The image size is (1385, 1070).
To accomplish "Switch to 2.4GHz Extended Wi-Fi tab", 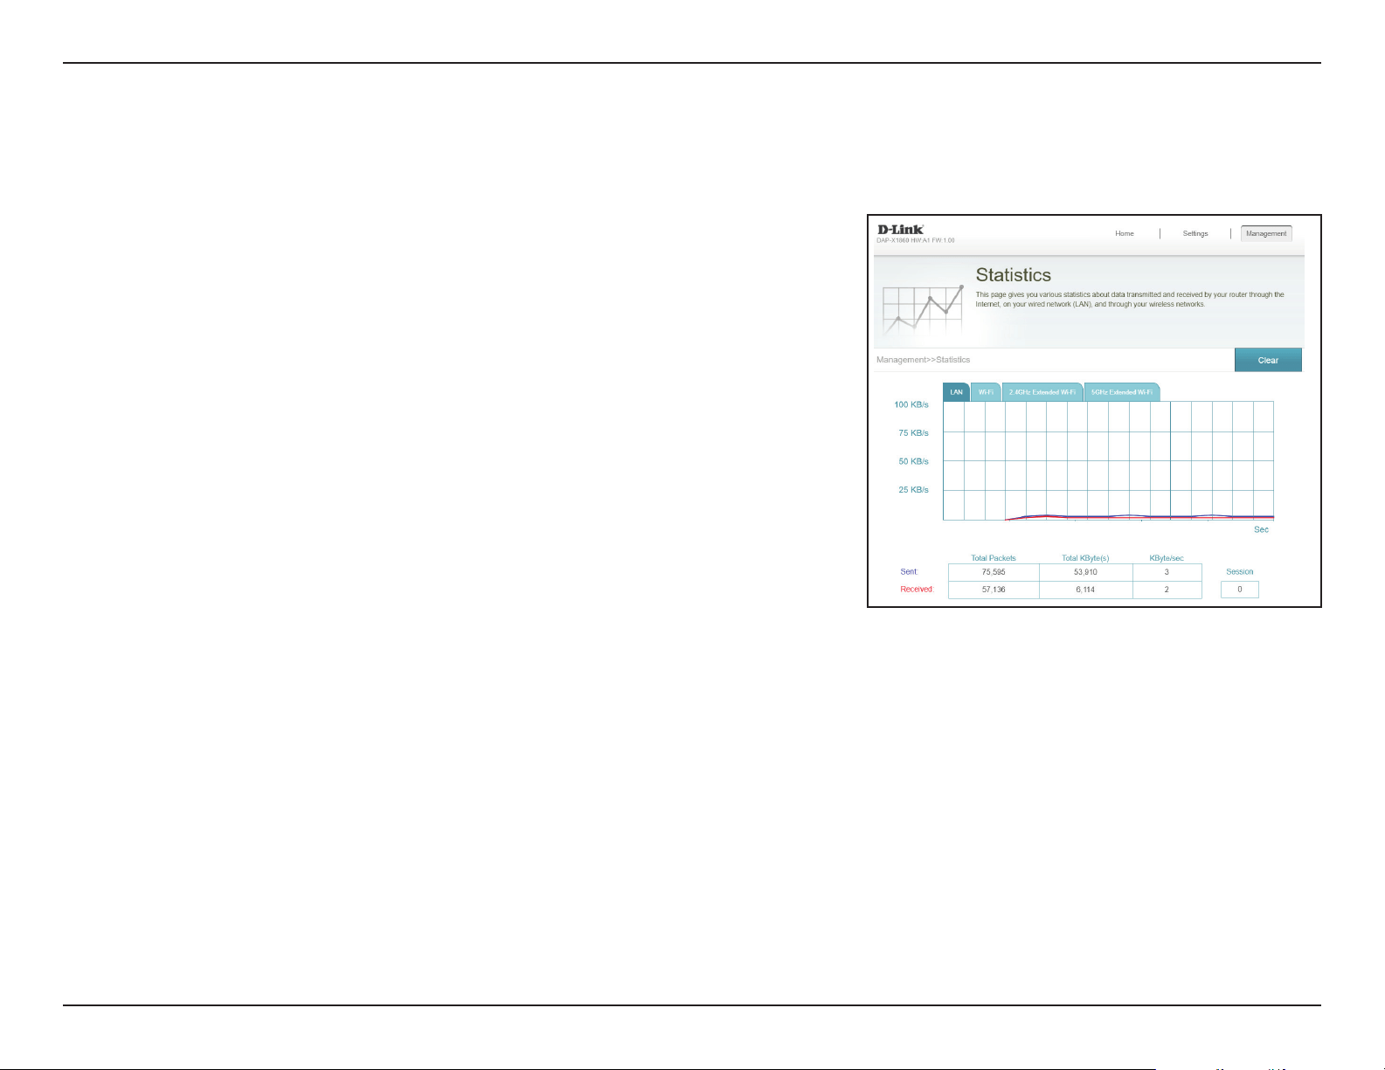I will [1042, 392].
